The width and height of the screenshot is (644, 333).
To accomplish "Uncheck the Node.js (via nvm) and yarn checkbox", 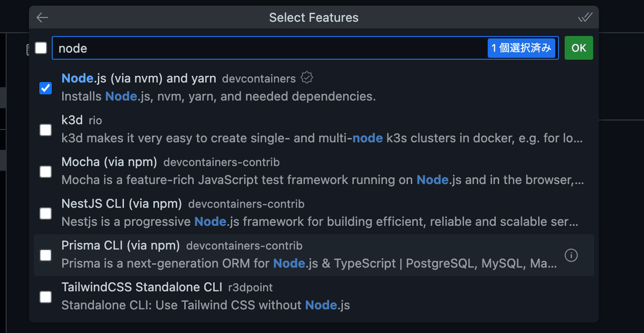I will 46,88.
